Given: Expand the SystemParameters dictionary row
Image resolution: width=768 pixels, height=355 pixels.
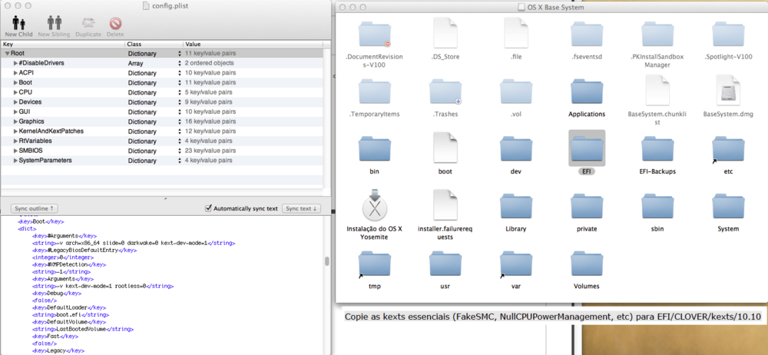Looking at the screenshot, I should [x=15, y=161].
